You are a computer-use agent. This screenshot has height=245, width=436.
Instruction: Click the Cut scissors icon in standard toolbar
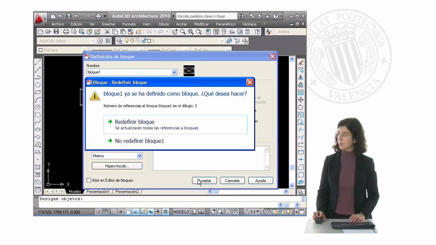pyautogui.click(x=107, y=32)
